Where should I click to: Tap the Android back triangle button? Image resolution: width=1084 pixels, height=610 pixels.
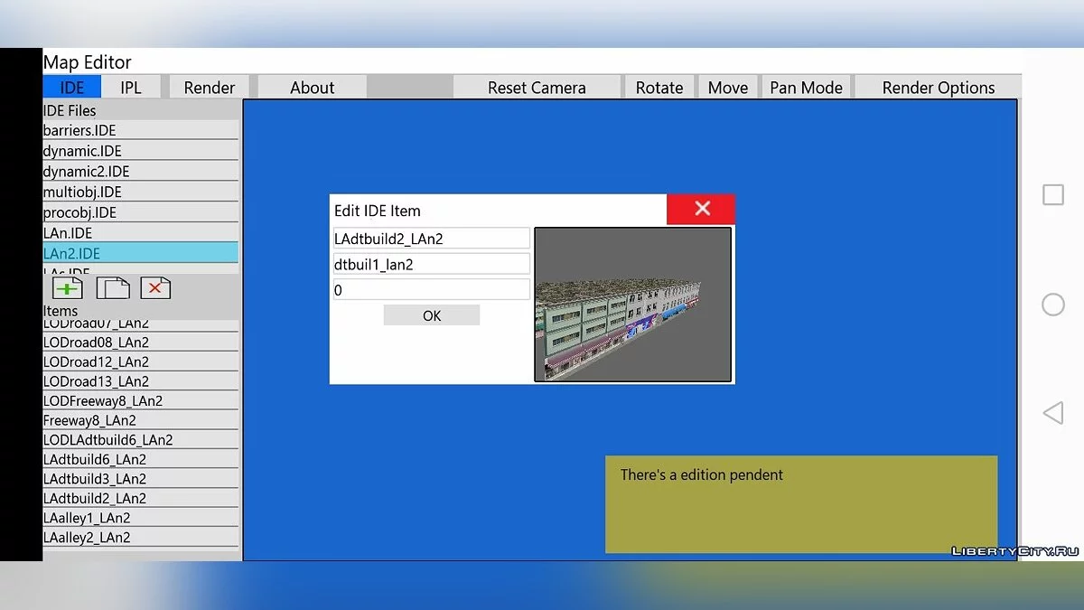click(1053, 413)
